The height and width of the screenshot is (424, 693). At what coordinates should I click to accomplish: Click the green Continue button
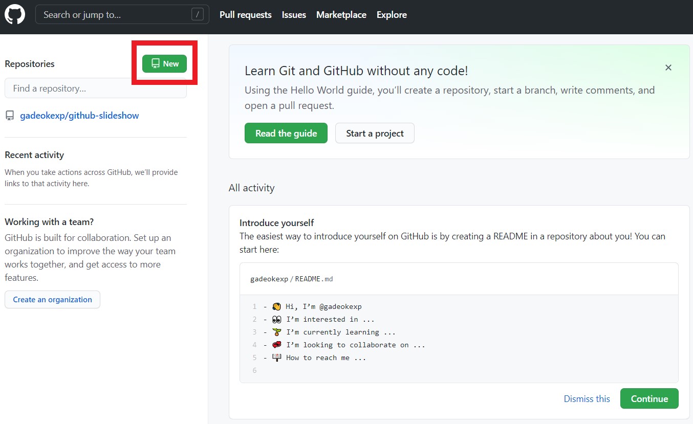tap(649, 398)
